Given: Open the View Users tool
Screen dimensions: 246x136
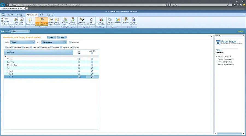Looking at the screenshot, I should (x=16, y=21).
